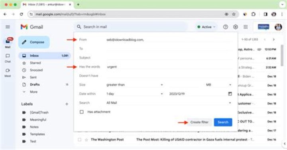Open the Date within 1 day dropdown
287x150 pixels.
[135, 94]
